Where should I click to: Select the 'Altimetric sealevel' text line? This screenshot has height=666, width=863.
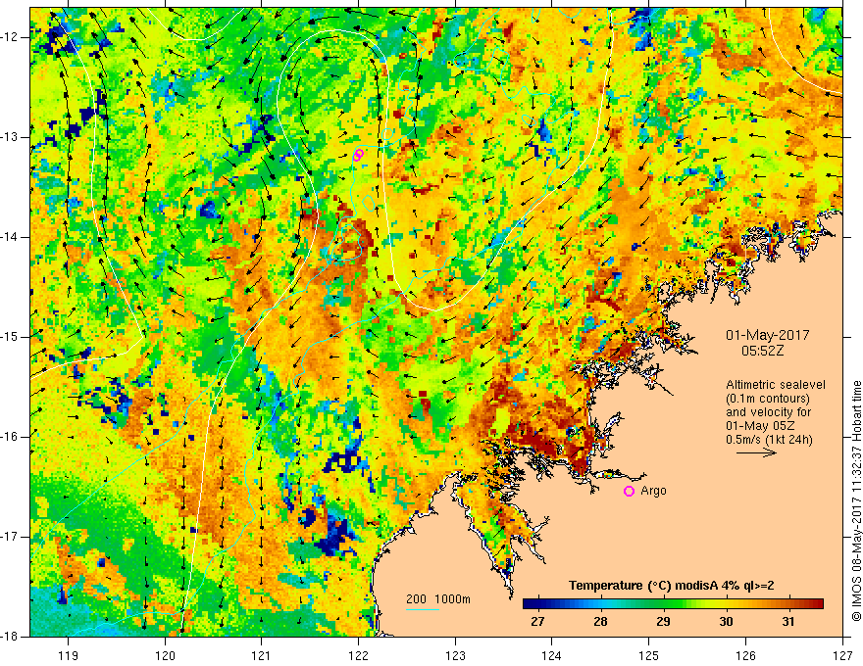tap(776, 385)
